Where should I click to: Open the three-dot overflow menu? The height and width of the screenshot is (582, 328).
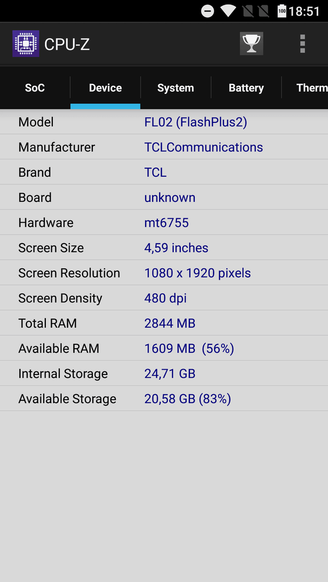302,44
